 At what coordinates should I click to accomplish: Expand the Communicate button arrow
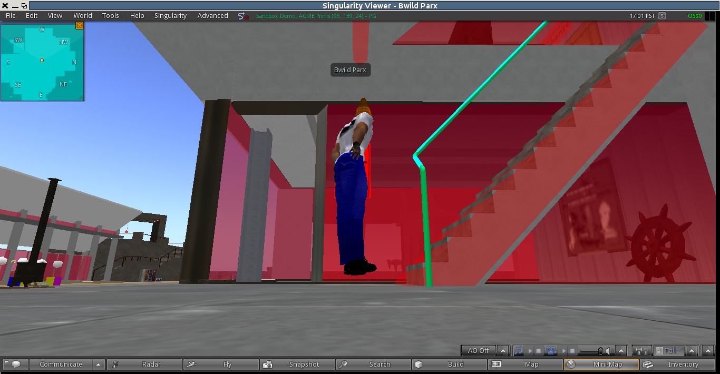[x=98, y=364]
